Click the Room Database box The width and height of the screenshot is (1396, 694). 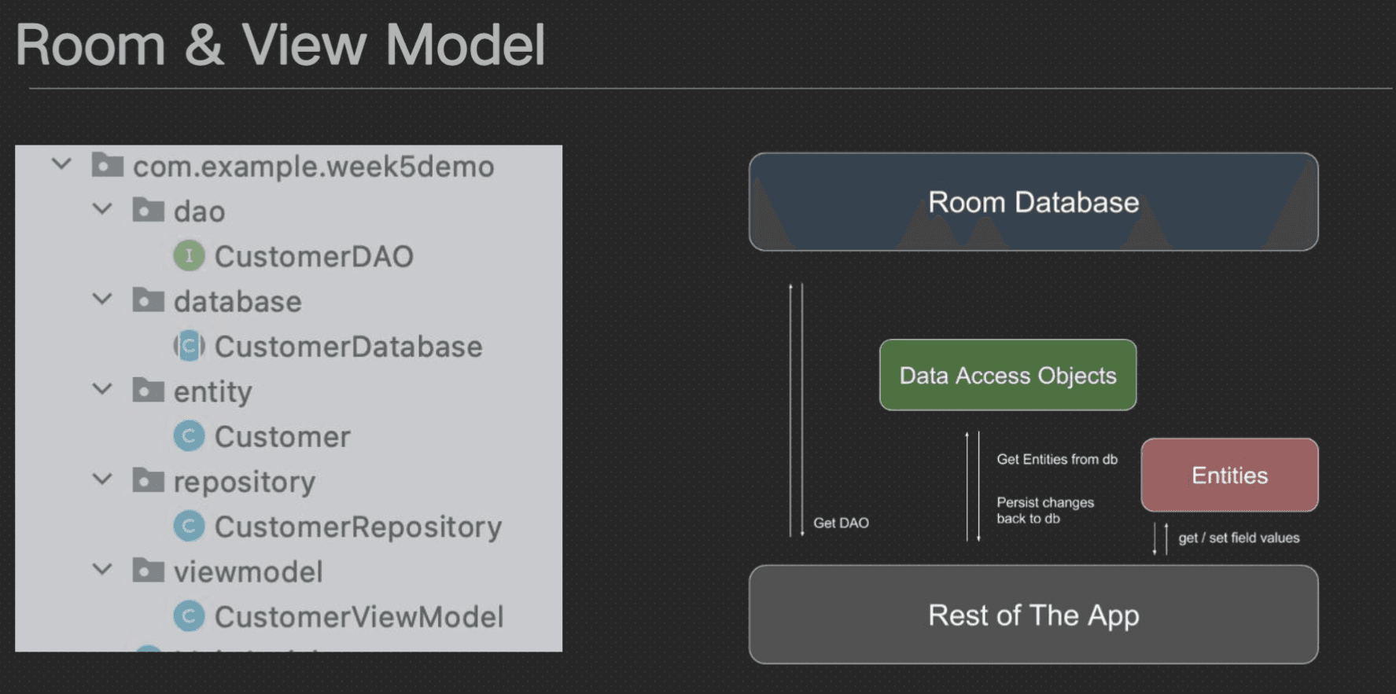point(1033,202)
